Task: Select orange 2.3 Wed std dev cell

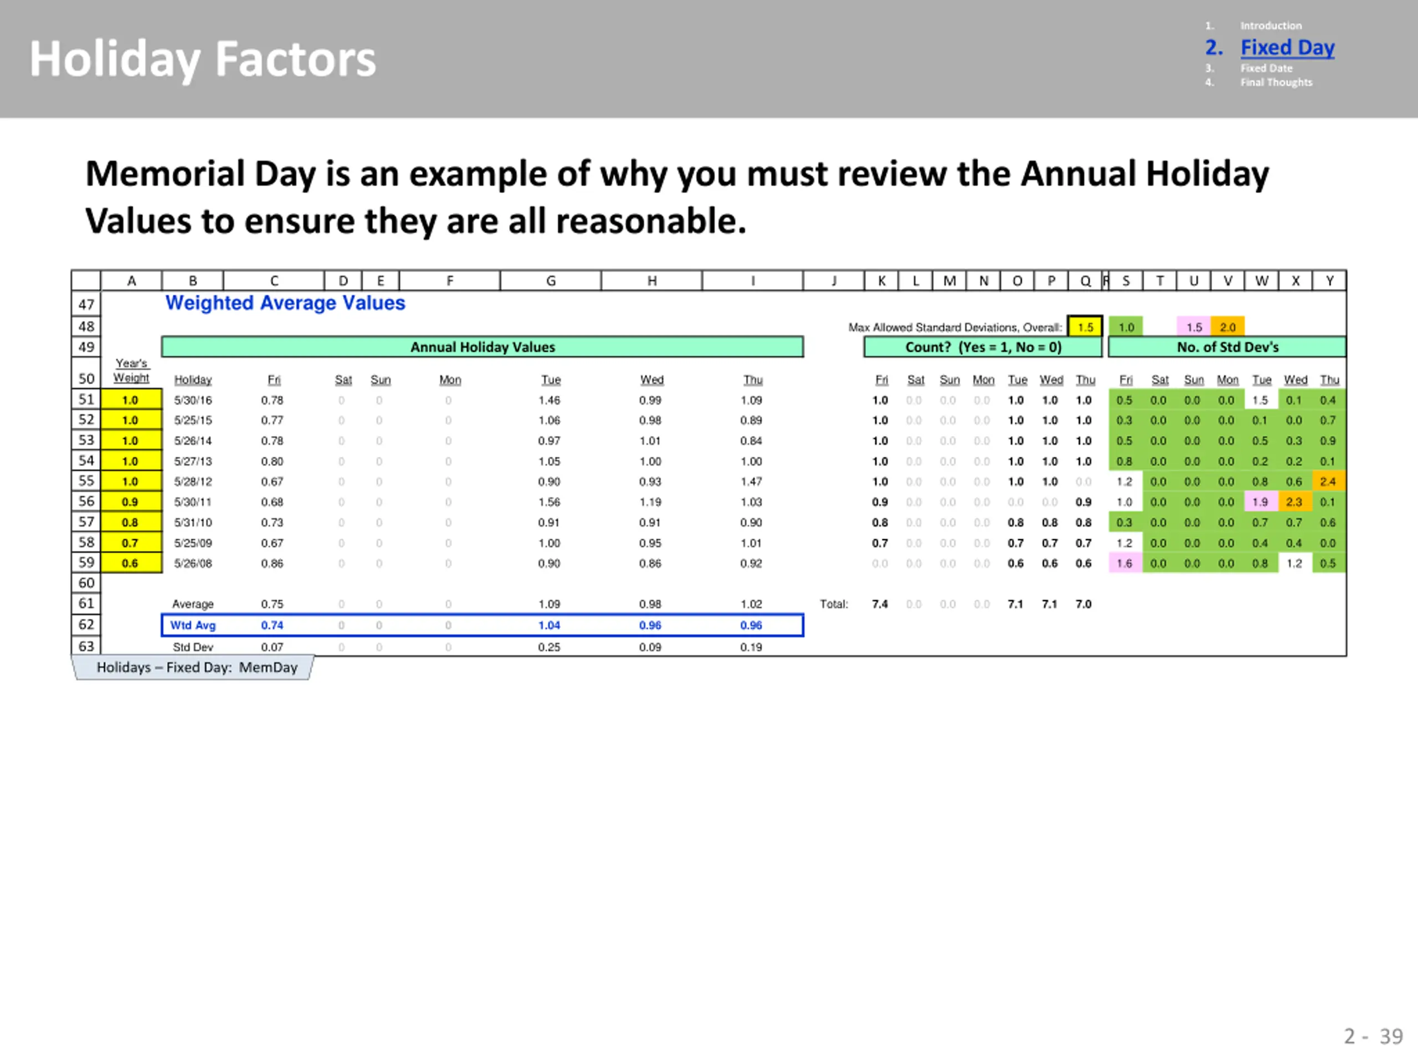Action: [x=1294, y=502]
